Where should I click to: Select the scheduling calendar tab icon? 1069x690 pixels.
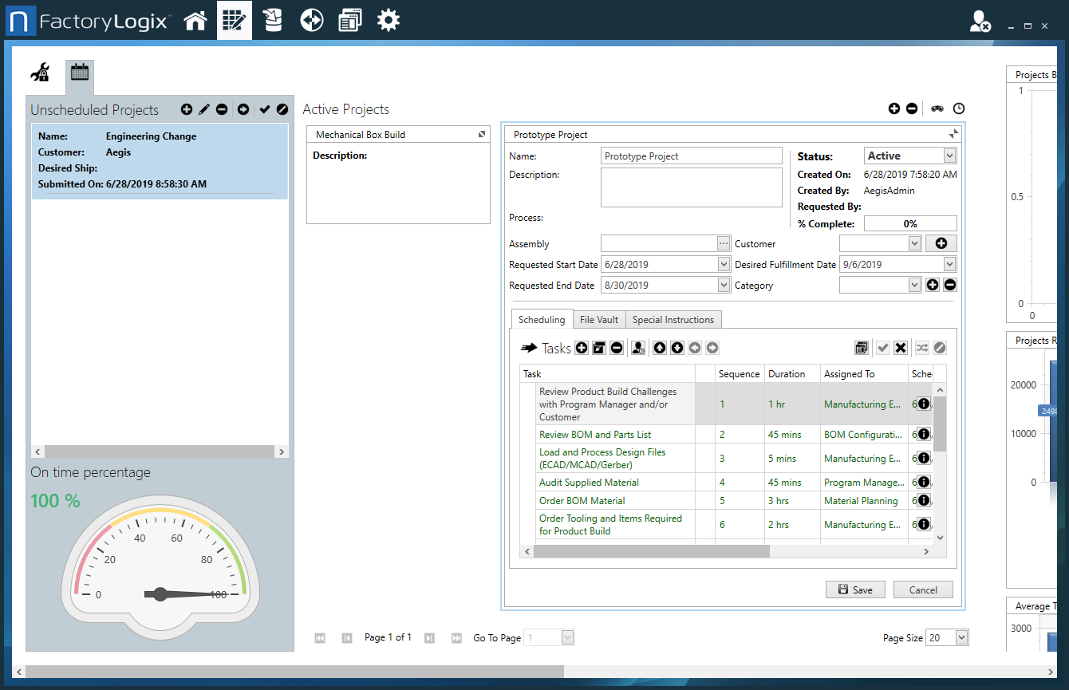[79, 73]
